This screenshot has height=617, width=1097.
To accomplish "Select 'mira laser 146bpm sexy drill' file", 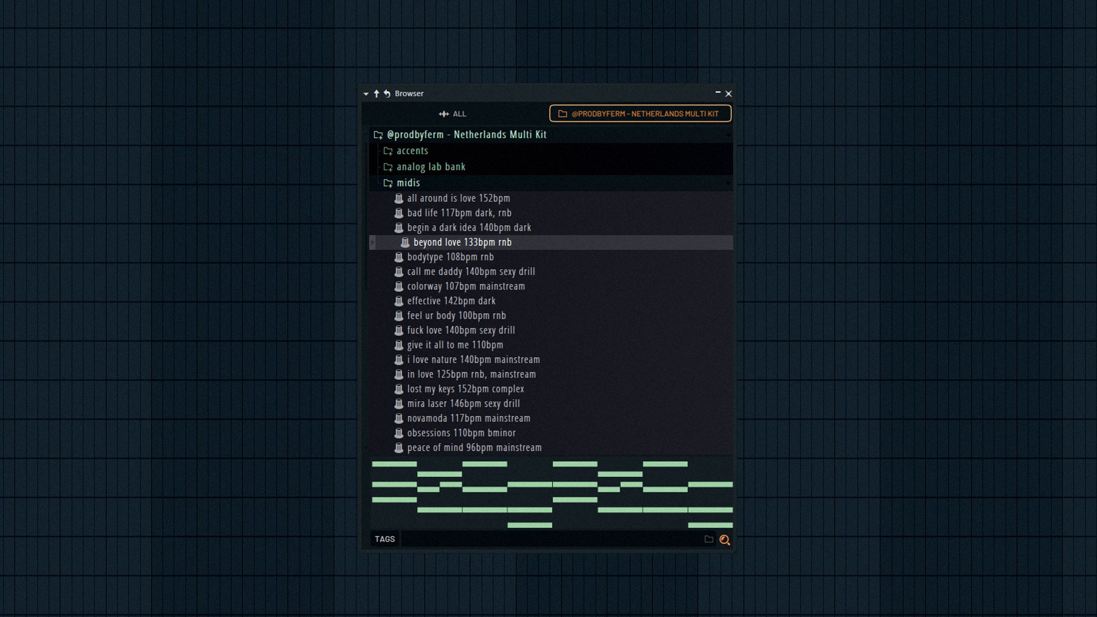I will [x=551, y=404].
